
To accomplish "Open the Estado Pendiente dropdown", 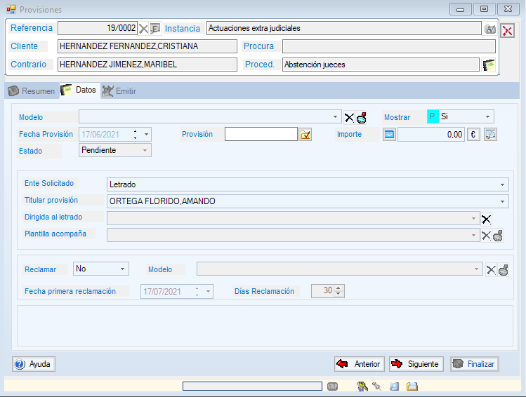I will pos(145,150).
